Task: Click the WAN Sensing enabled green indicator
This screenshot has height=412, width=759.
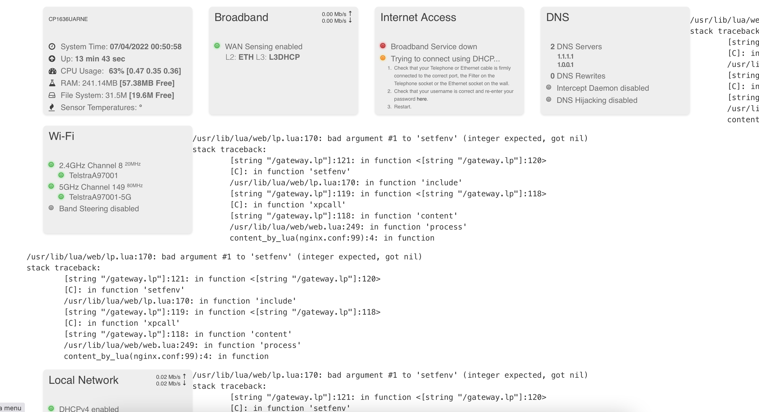Action: [218, 46]
